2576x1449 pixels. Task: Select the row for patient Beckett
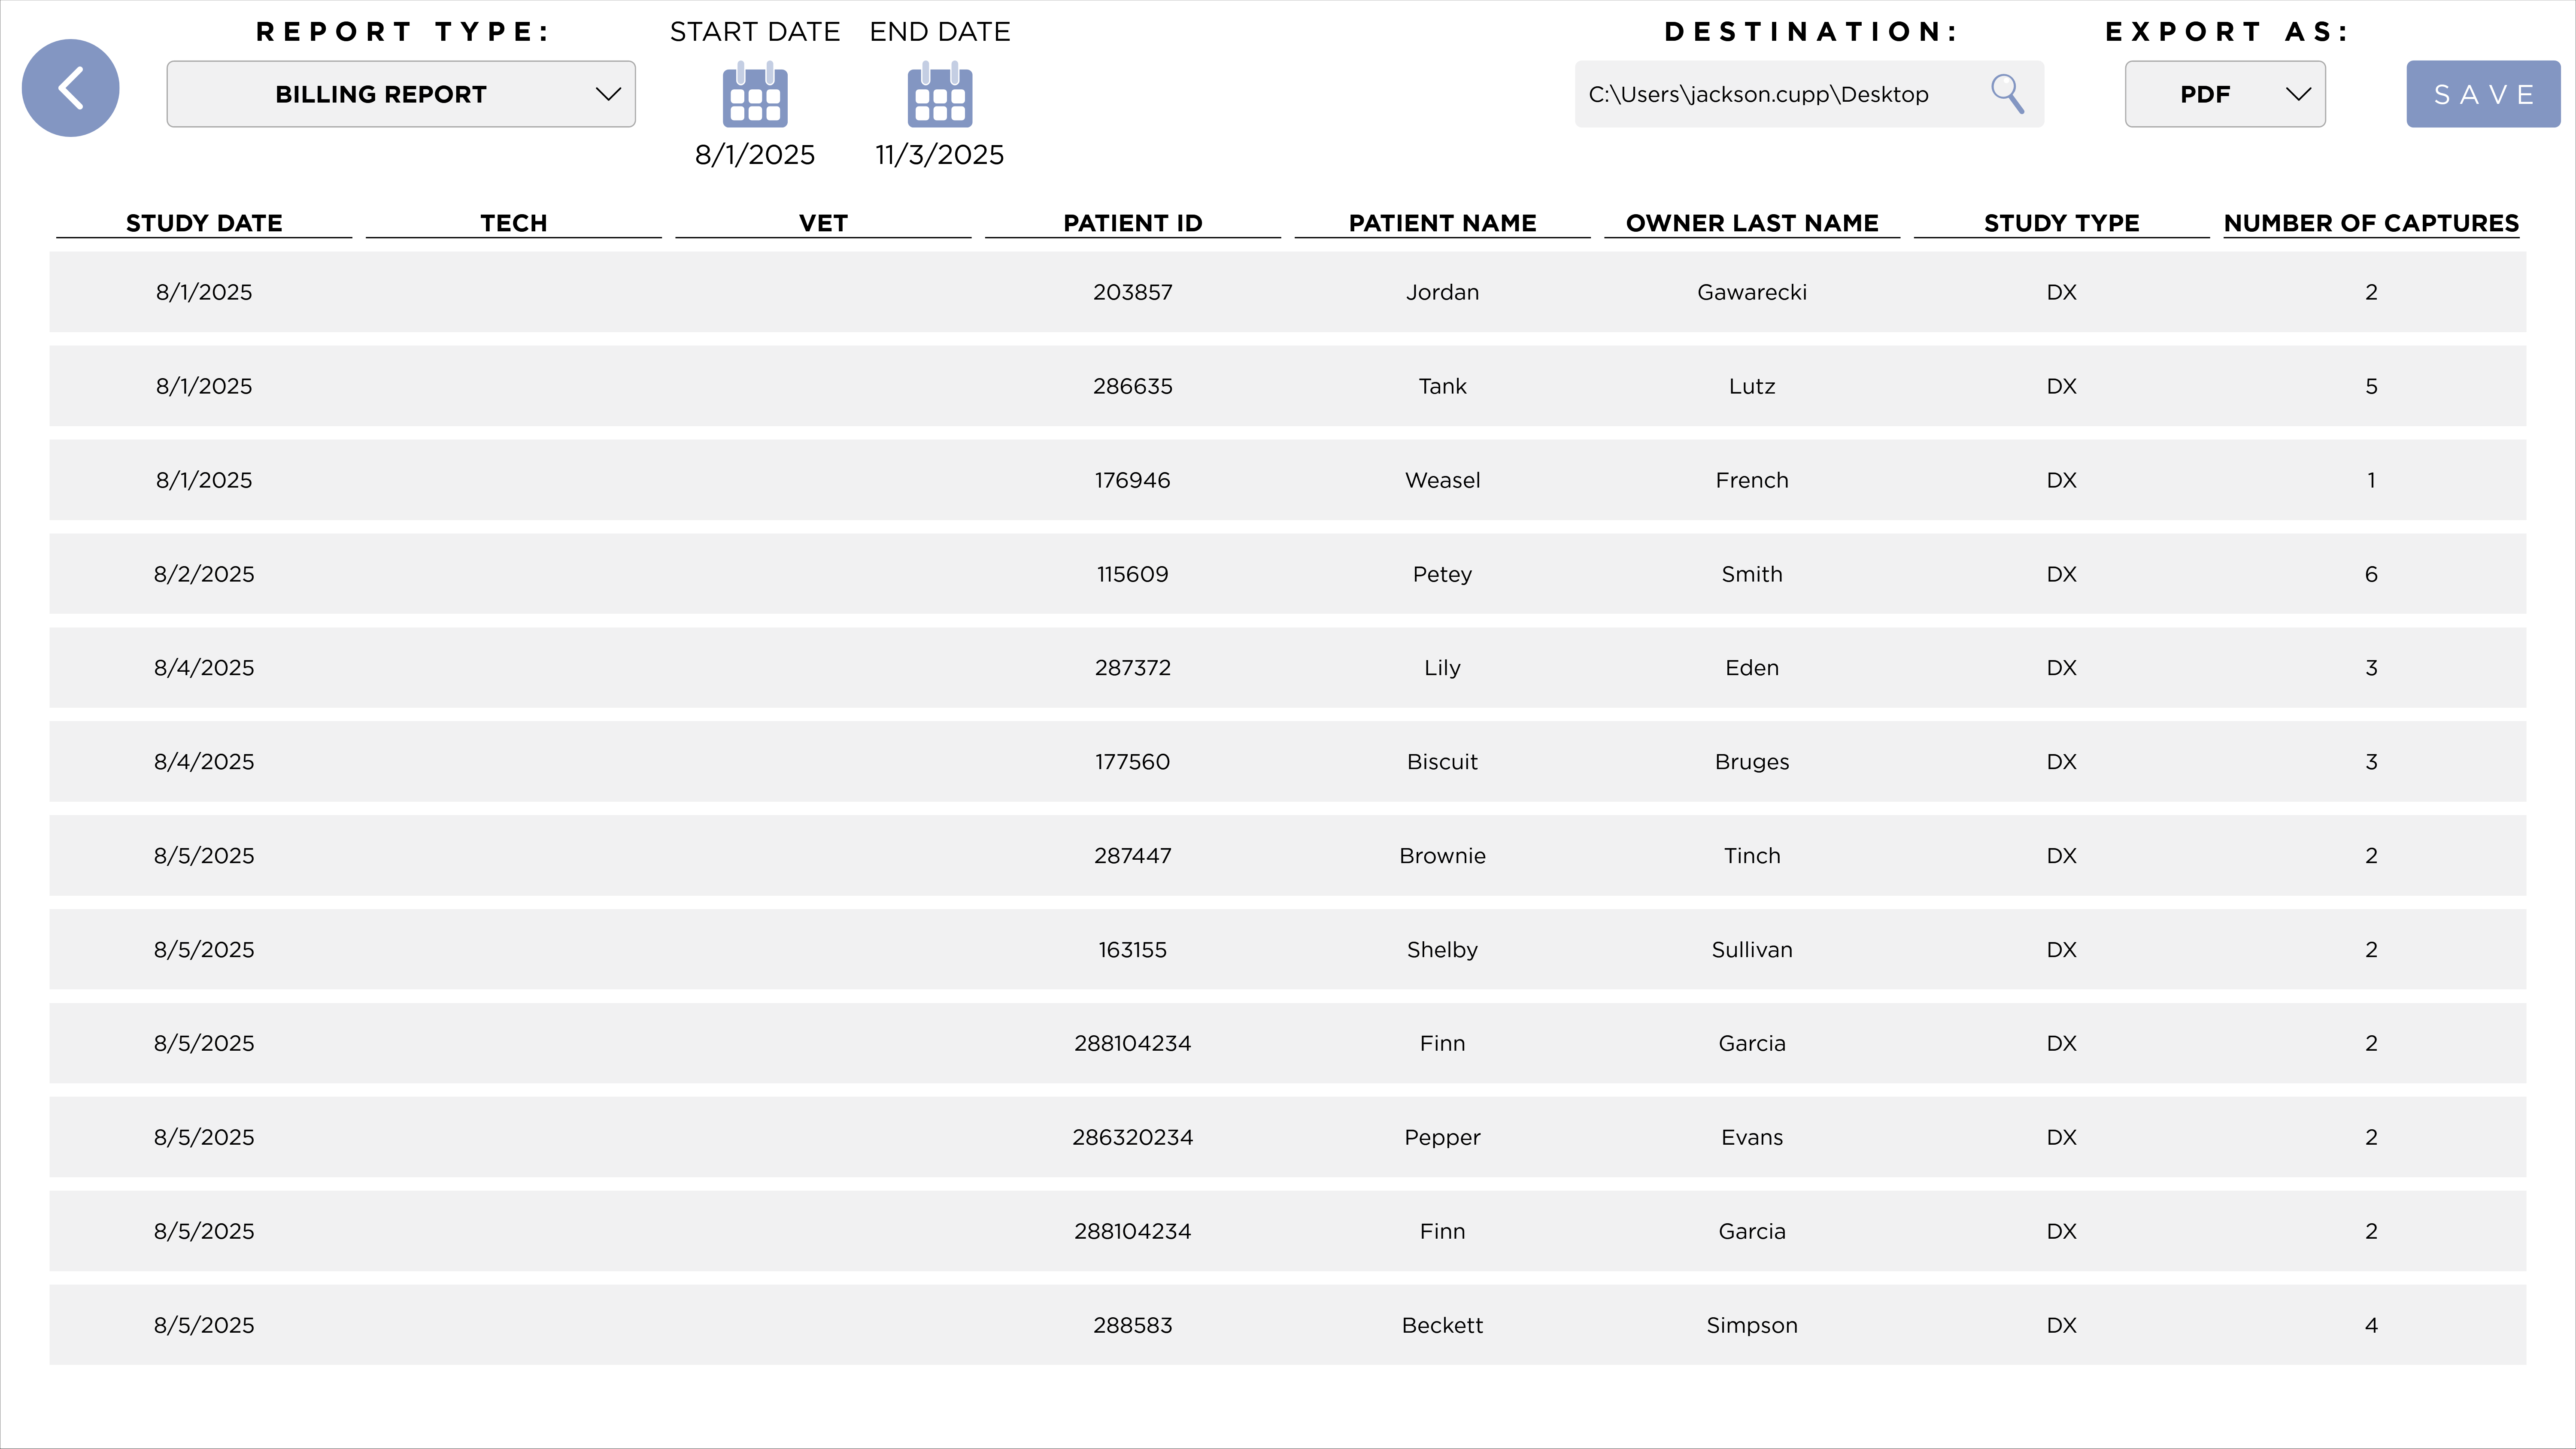click(1288, 1324)
